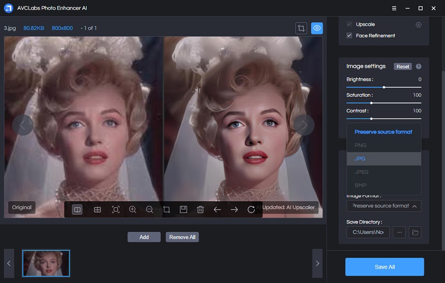The width and height of the screenshot is (445, 283).
Task: Click the '- 1 of 1' image counter
Action: 88,28
